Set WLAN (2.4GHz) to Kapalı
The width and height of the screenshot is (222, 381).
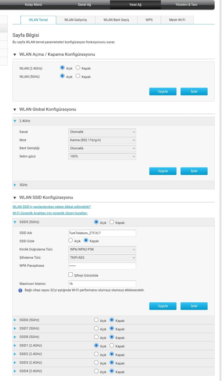point(78,68)
